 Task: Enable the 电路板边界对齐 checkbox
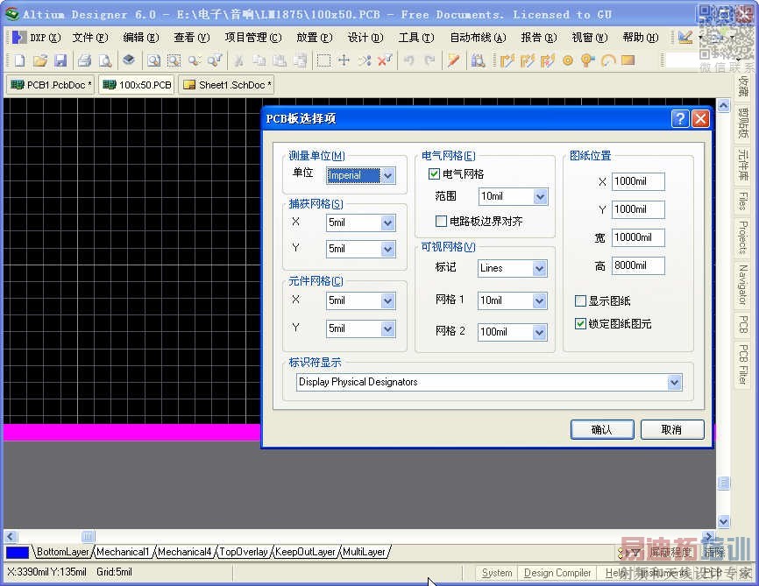[x=442, y=222]
